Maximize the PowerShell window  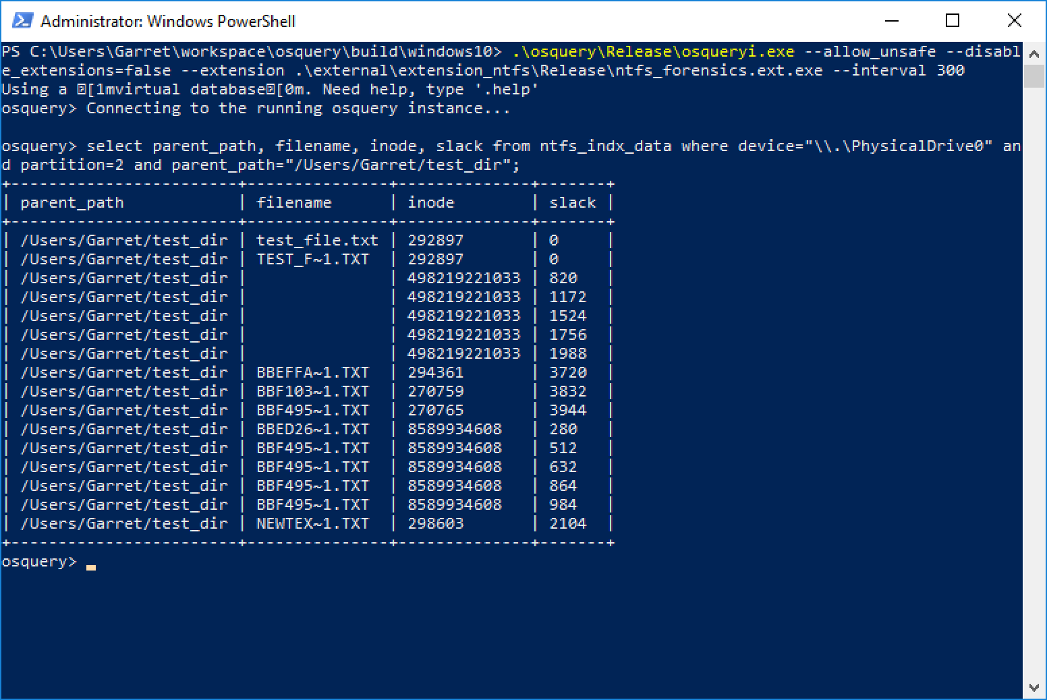pos(953,21)
